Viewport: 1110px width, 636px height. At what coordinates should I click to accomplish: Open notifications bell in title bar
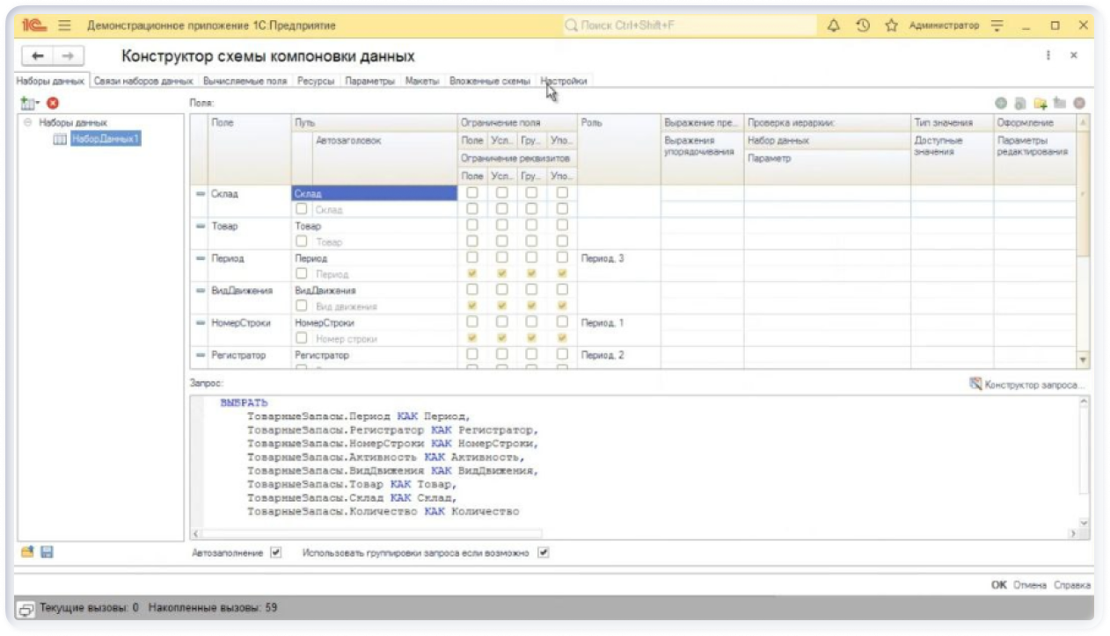[x=834, y=25]
